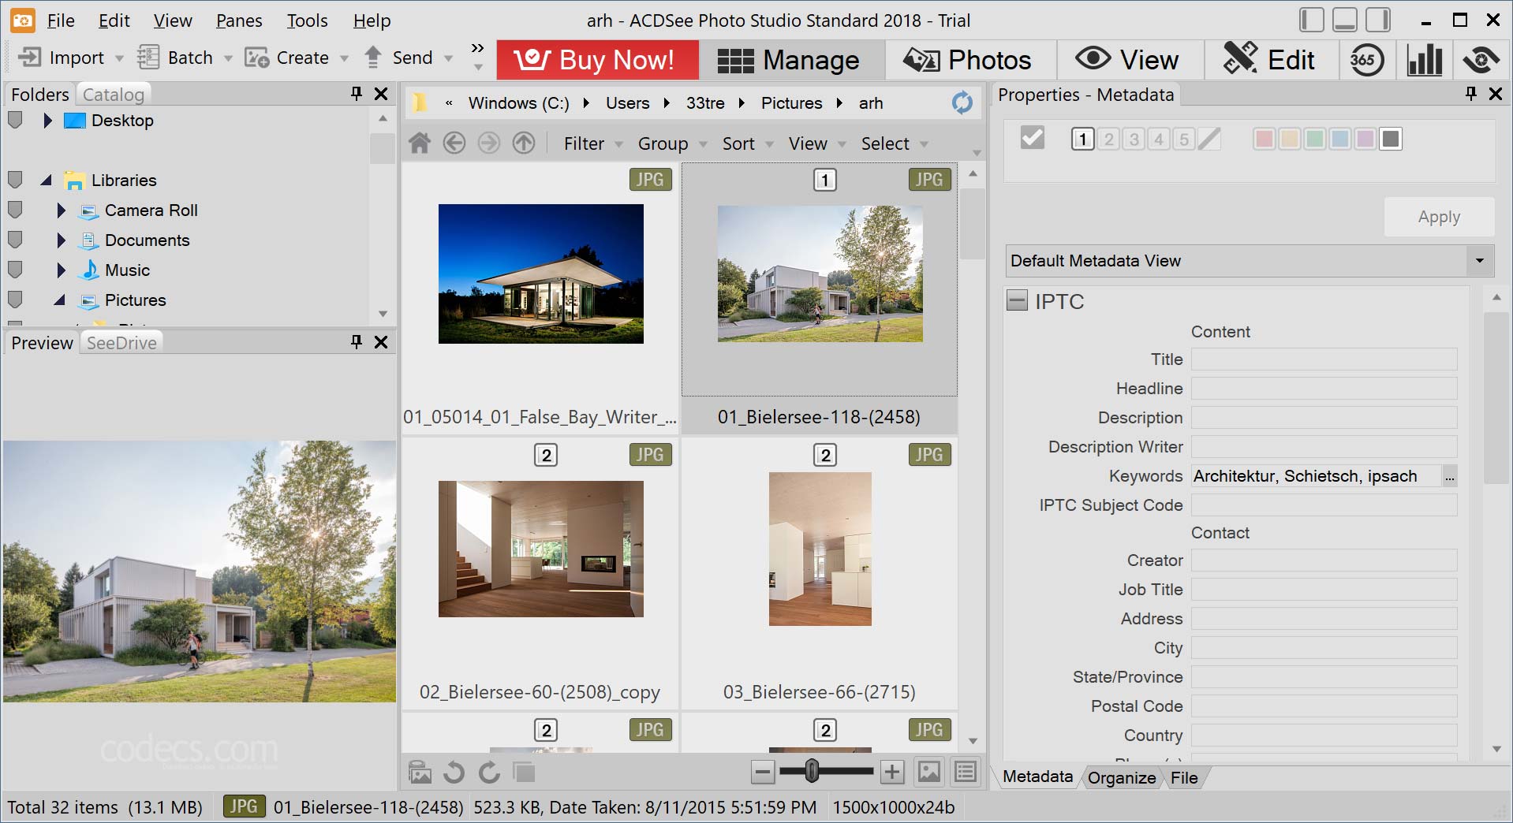Collapse the Libraries tree node
The width and height of the screenshot is (1513, 823).
pyautogui.click(x=47, y=181)
